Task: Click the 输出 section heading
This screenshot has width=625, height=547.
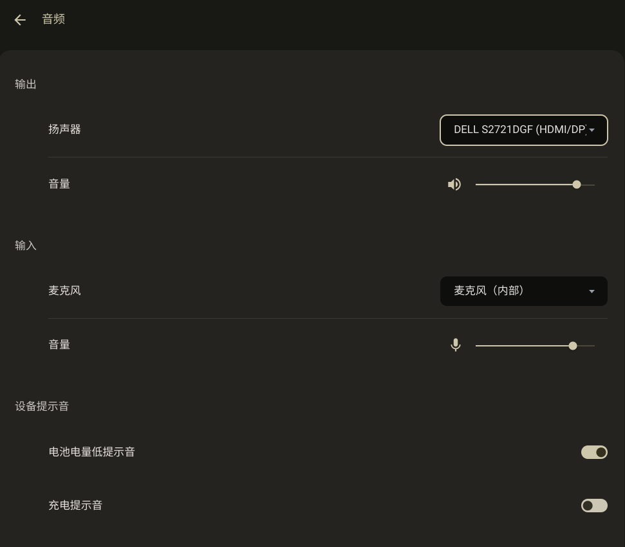Action: (26, 84)
